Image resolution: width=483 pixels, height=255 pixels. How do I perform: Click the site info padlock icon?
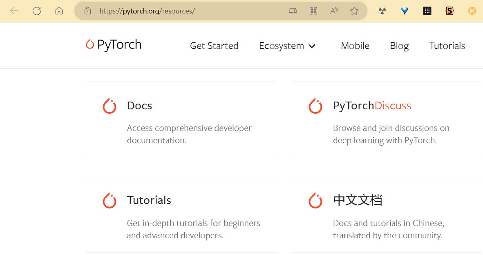(87, 11)
